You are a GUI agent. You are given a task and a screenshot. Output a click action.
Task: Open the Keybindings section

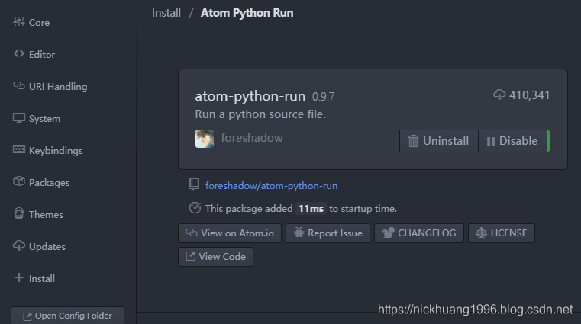click(x=48, y=150)
